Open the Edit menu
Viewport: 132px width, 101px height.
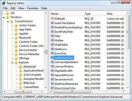pyautogui.click(x=13, y=8)
